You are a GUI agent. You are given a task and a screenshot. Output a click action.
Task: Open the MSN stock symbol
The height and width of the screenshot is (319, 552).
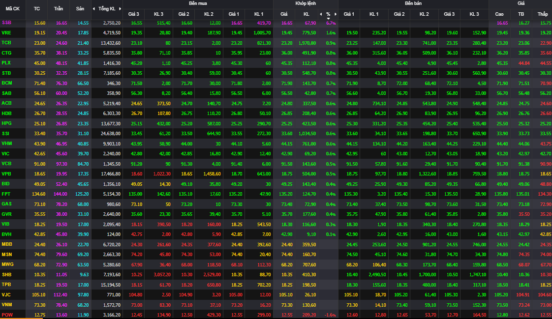[x=7, y=254]
